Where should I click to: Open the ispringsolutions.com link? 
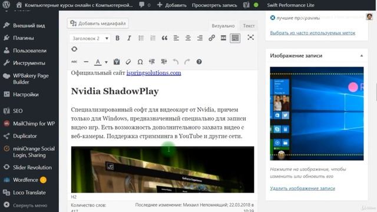coord(154,73)
